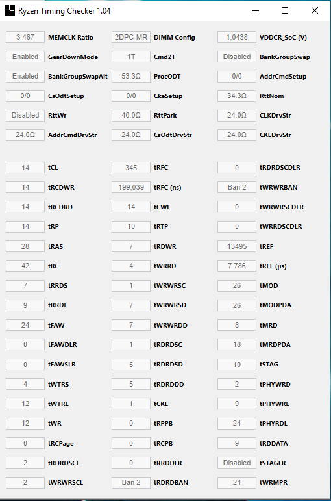Select the CsOdtSetup value field

(x=25, y=96)
